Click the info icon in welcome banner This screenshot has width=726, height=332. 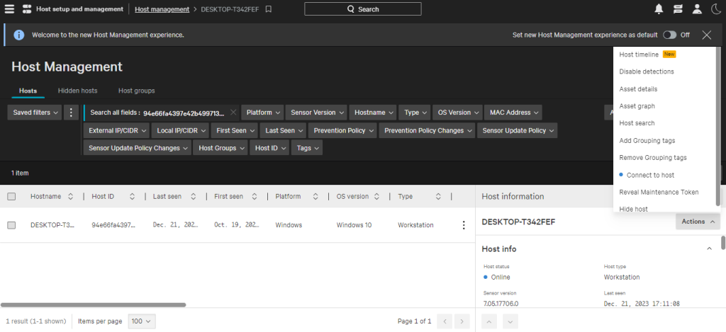click(19, 35)
